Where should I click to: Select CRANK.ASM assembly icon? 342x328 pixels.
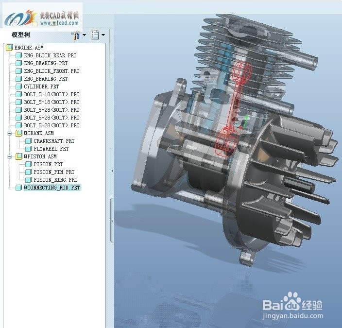click(x=19, y=133)
